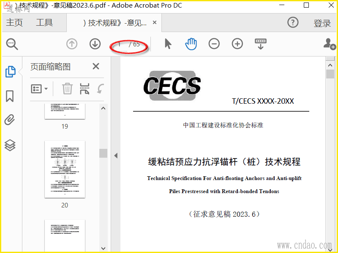This screenshot has width=338, height=253.
Task: Switch to the 工具 tools tab
Action: coord(44,23)
